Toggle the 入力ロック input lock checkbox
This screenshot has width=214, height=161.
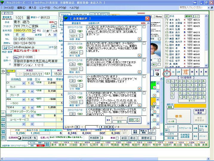(3, 13)
